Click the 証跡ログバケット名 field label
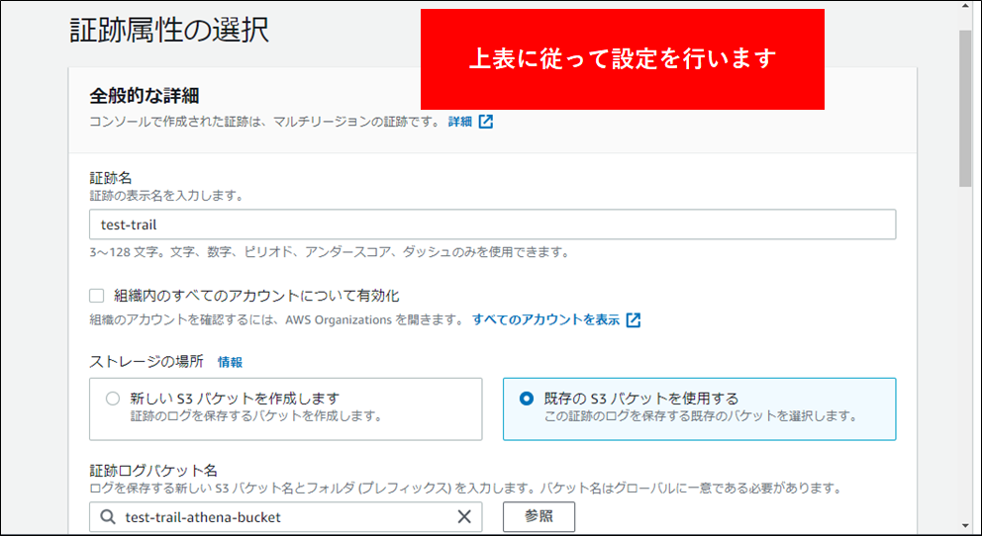Viewport: 982px width, 536px height. 153,469
